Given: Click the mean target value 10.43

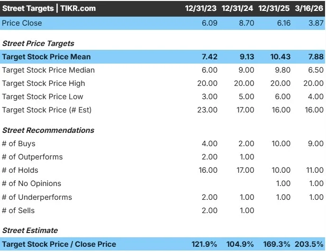Looking at the screenshot, I should [x=280, y=57].
